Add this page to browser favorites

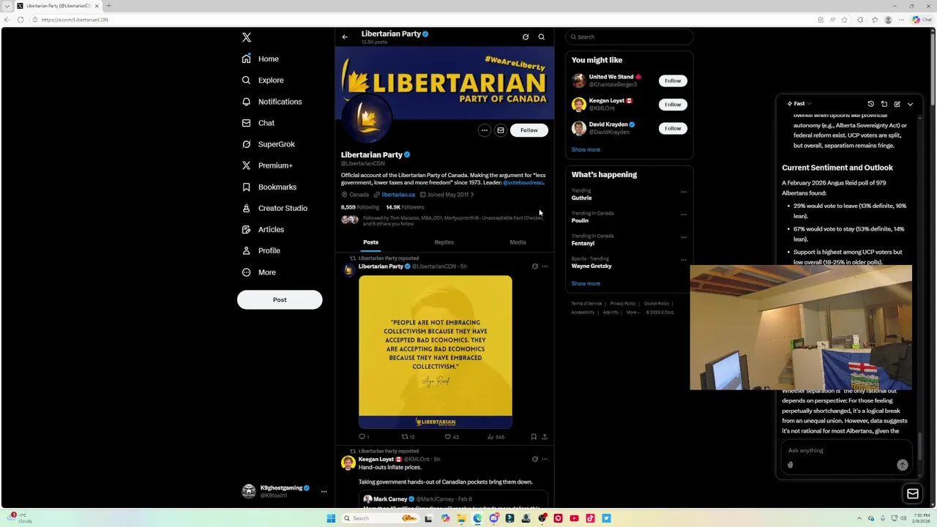[844, 20]
